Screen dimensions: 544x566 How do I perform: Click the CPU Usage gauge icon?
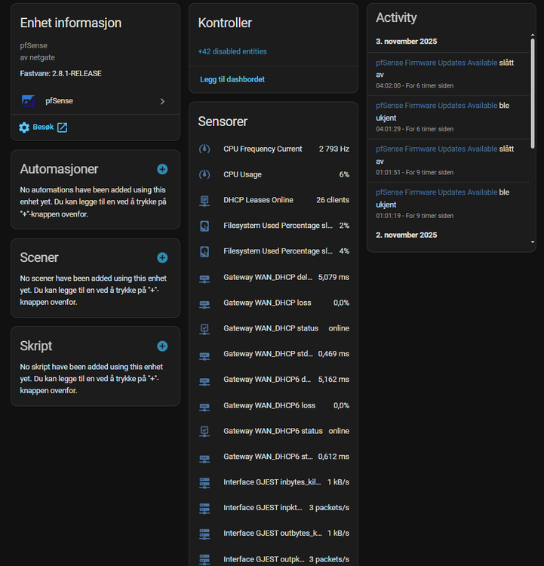pos(204,174)
